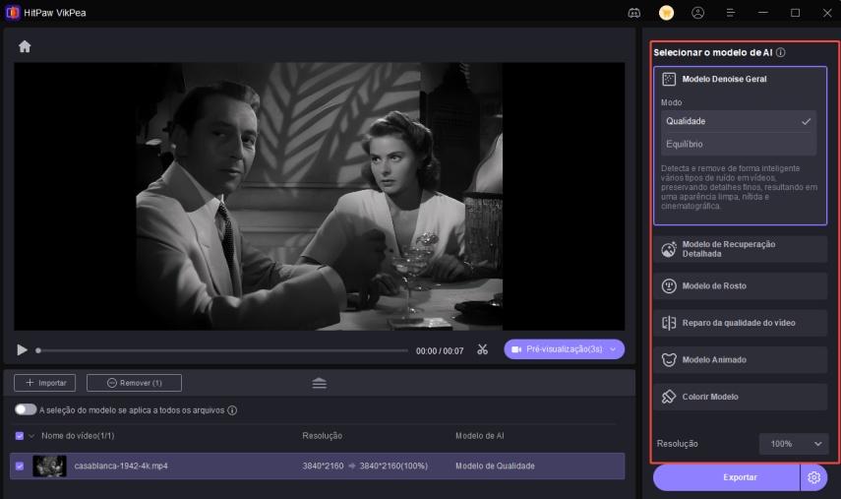Click the 00:00 / 00:07 time display
The width and height of the screenshot is (841, 499).
click(x=440, y=351)
